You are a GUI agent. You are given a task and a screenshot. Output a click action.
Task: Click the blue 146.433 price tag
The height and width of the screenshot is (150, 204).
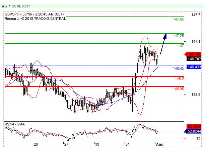194,67
